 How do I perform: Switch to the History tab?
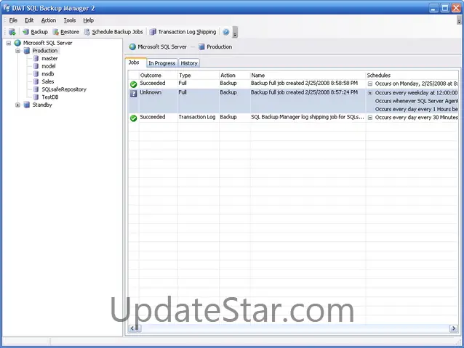click(189, 63)
